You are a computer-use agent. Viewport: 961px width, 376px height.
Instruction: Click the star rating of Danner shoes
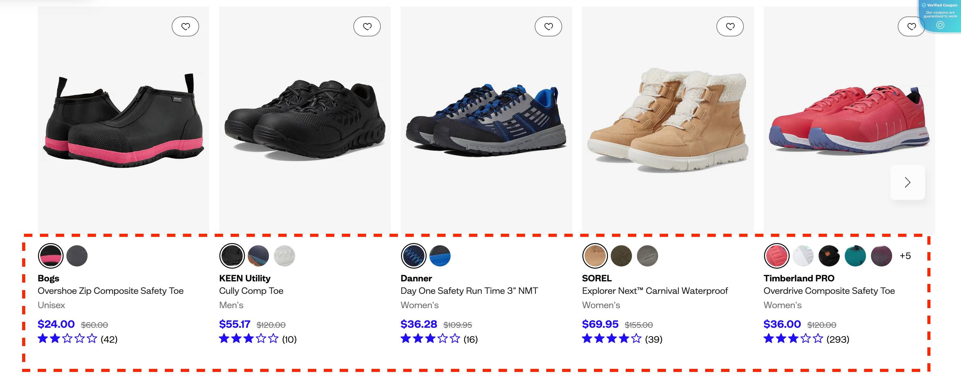pos(430,339)
